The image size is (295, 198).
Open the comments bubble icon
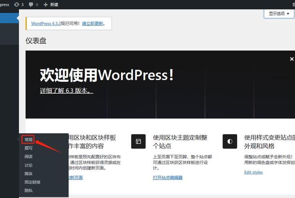[x=31, y=5]
